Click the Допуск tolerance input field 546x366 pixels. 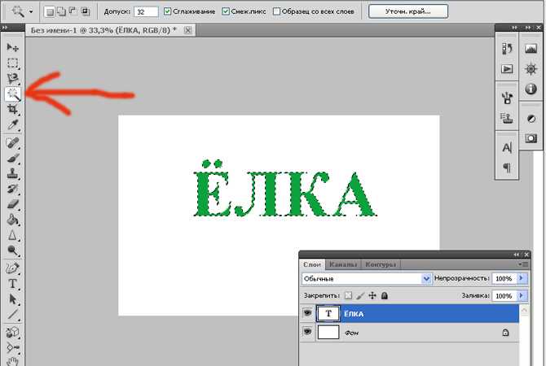(x=146, y=12)
